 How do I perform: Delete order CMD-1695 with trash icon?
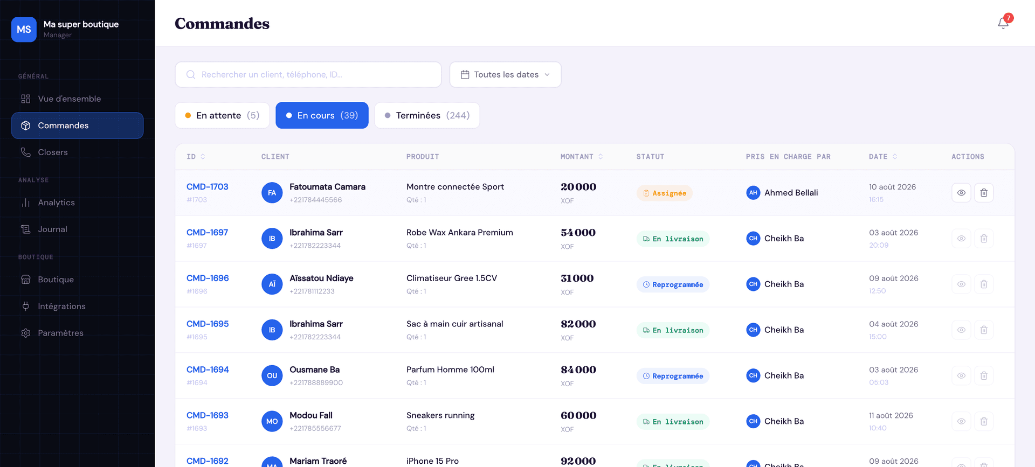pyautogui.click(x=984, y=330)
